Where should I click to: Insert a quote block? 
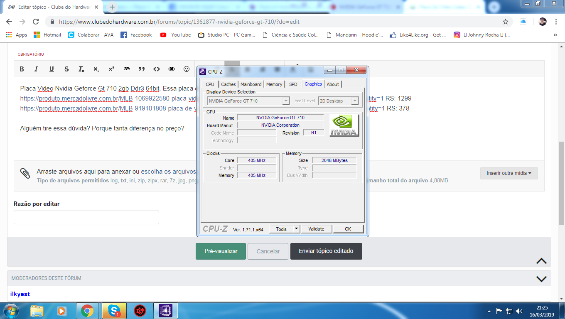pos(142,69)
